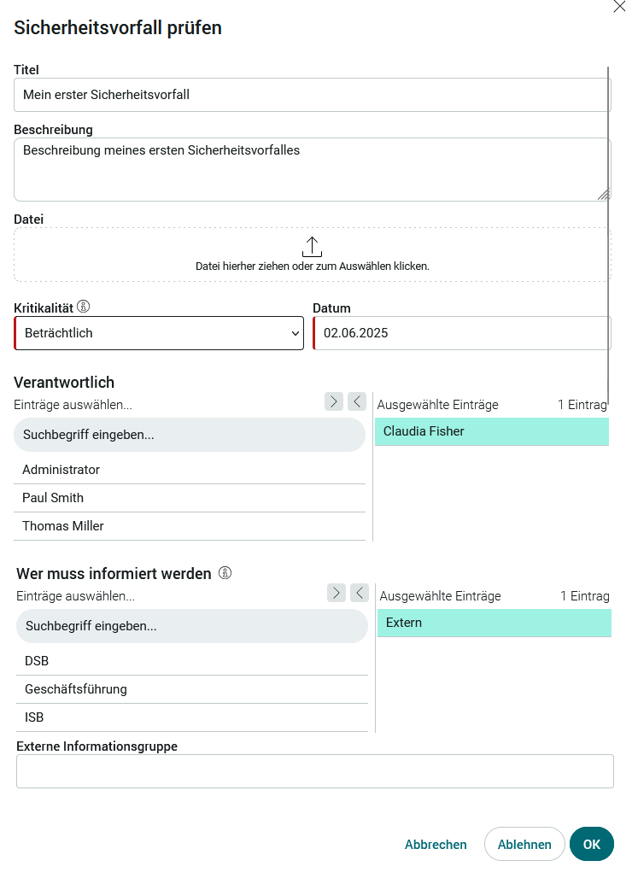Click the Abbrechen link

[x=436, y=845]
